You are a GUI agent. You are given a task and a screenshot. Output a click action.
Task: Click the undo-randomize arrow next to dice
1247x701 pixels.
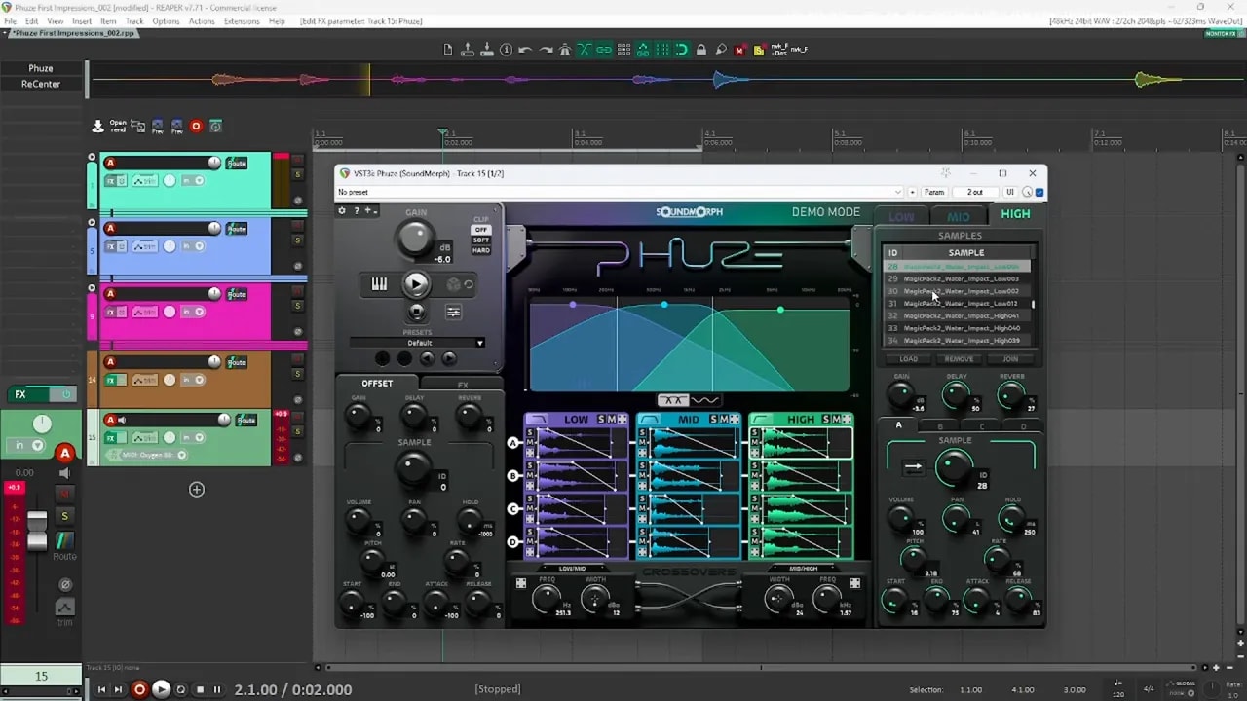(x=469, y=284)
